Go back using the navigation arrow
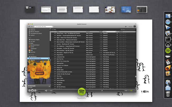Viewport: 172px width, 107px height. pos(29,27)
